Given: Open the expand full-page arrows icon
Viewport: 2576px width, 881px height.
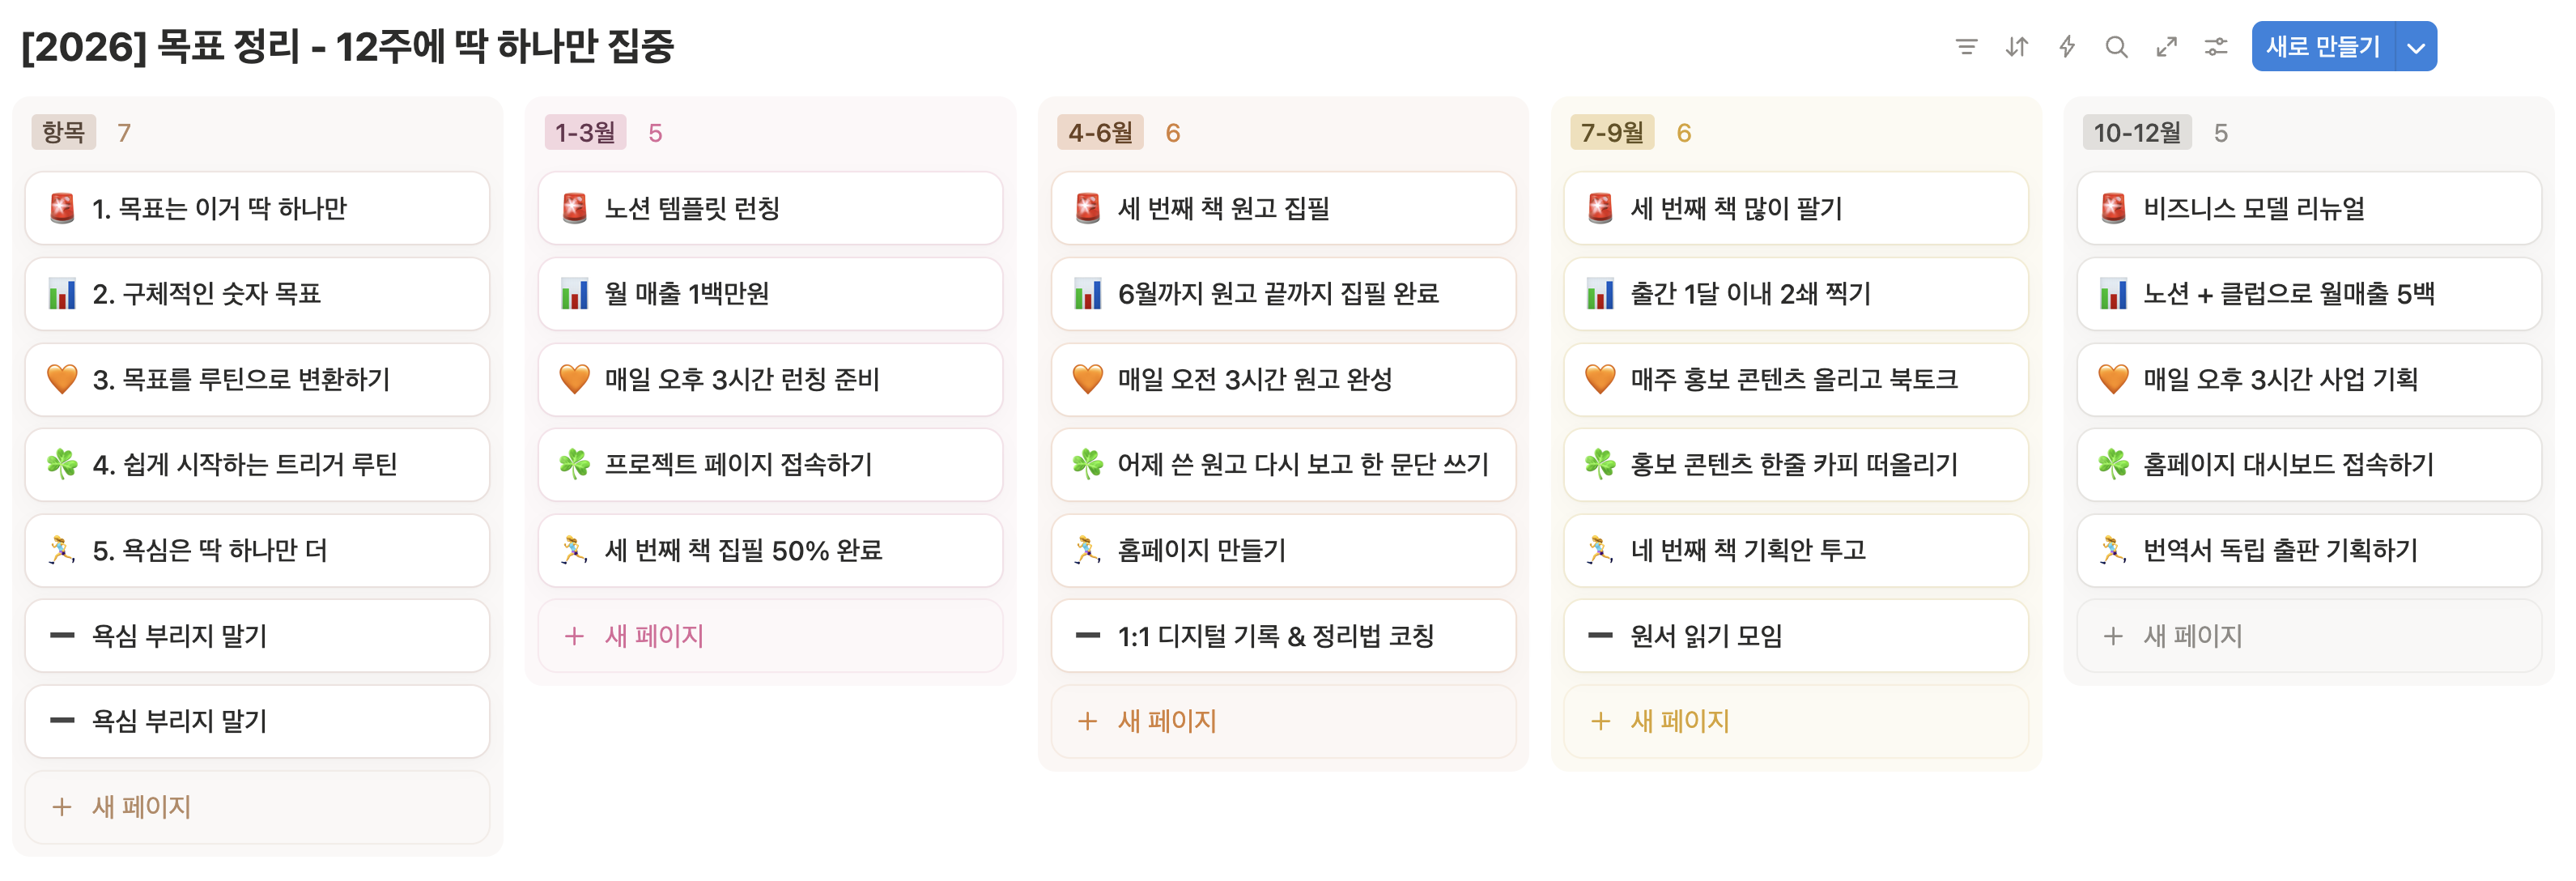Looking at the screenshot, I should point(2166,47).
